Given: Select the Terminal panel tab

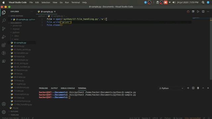Looking at the screenshot, I should [x=82, y=88].
